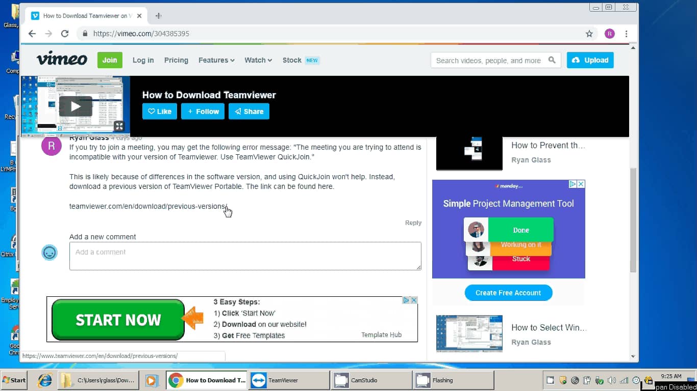Click the volume icon in system tray
697x391 pixels.
pyautogui.click(x=611, y=380)
